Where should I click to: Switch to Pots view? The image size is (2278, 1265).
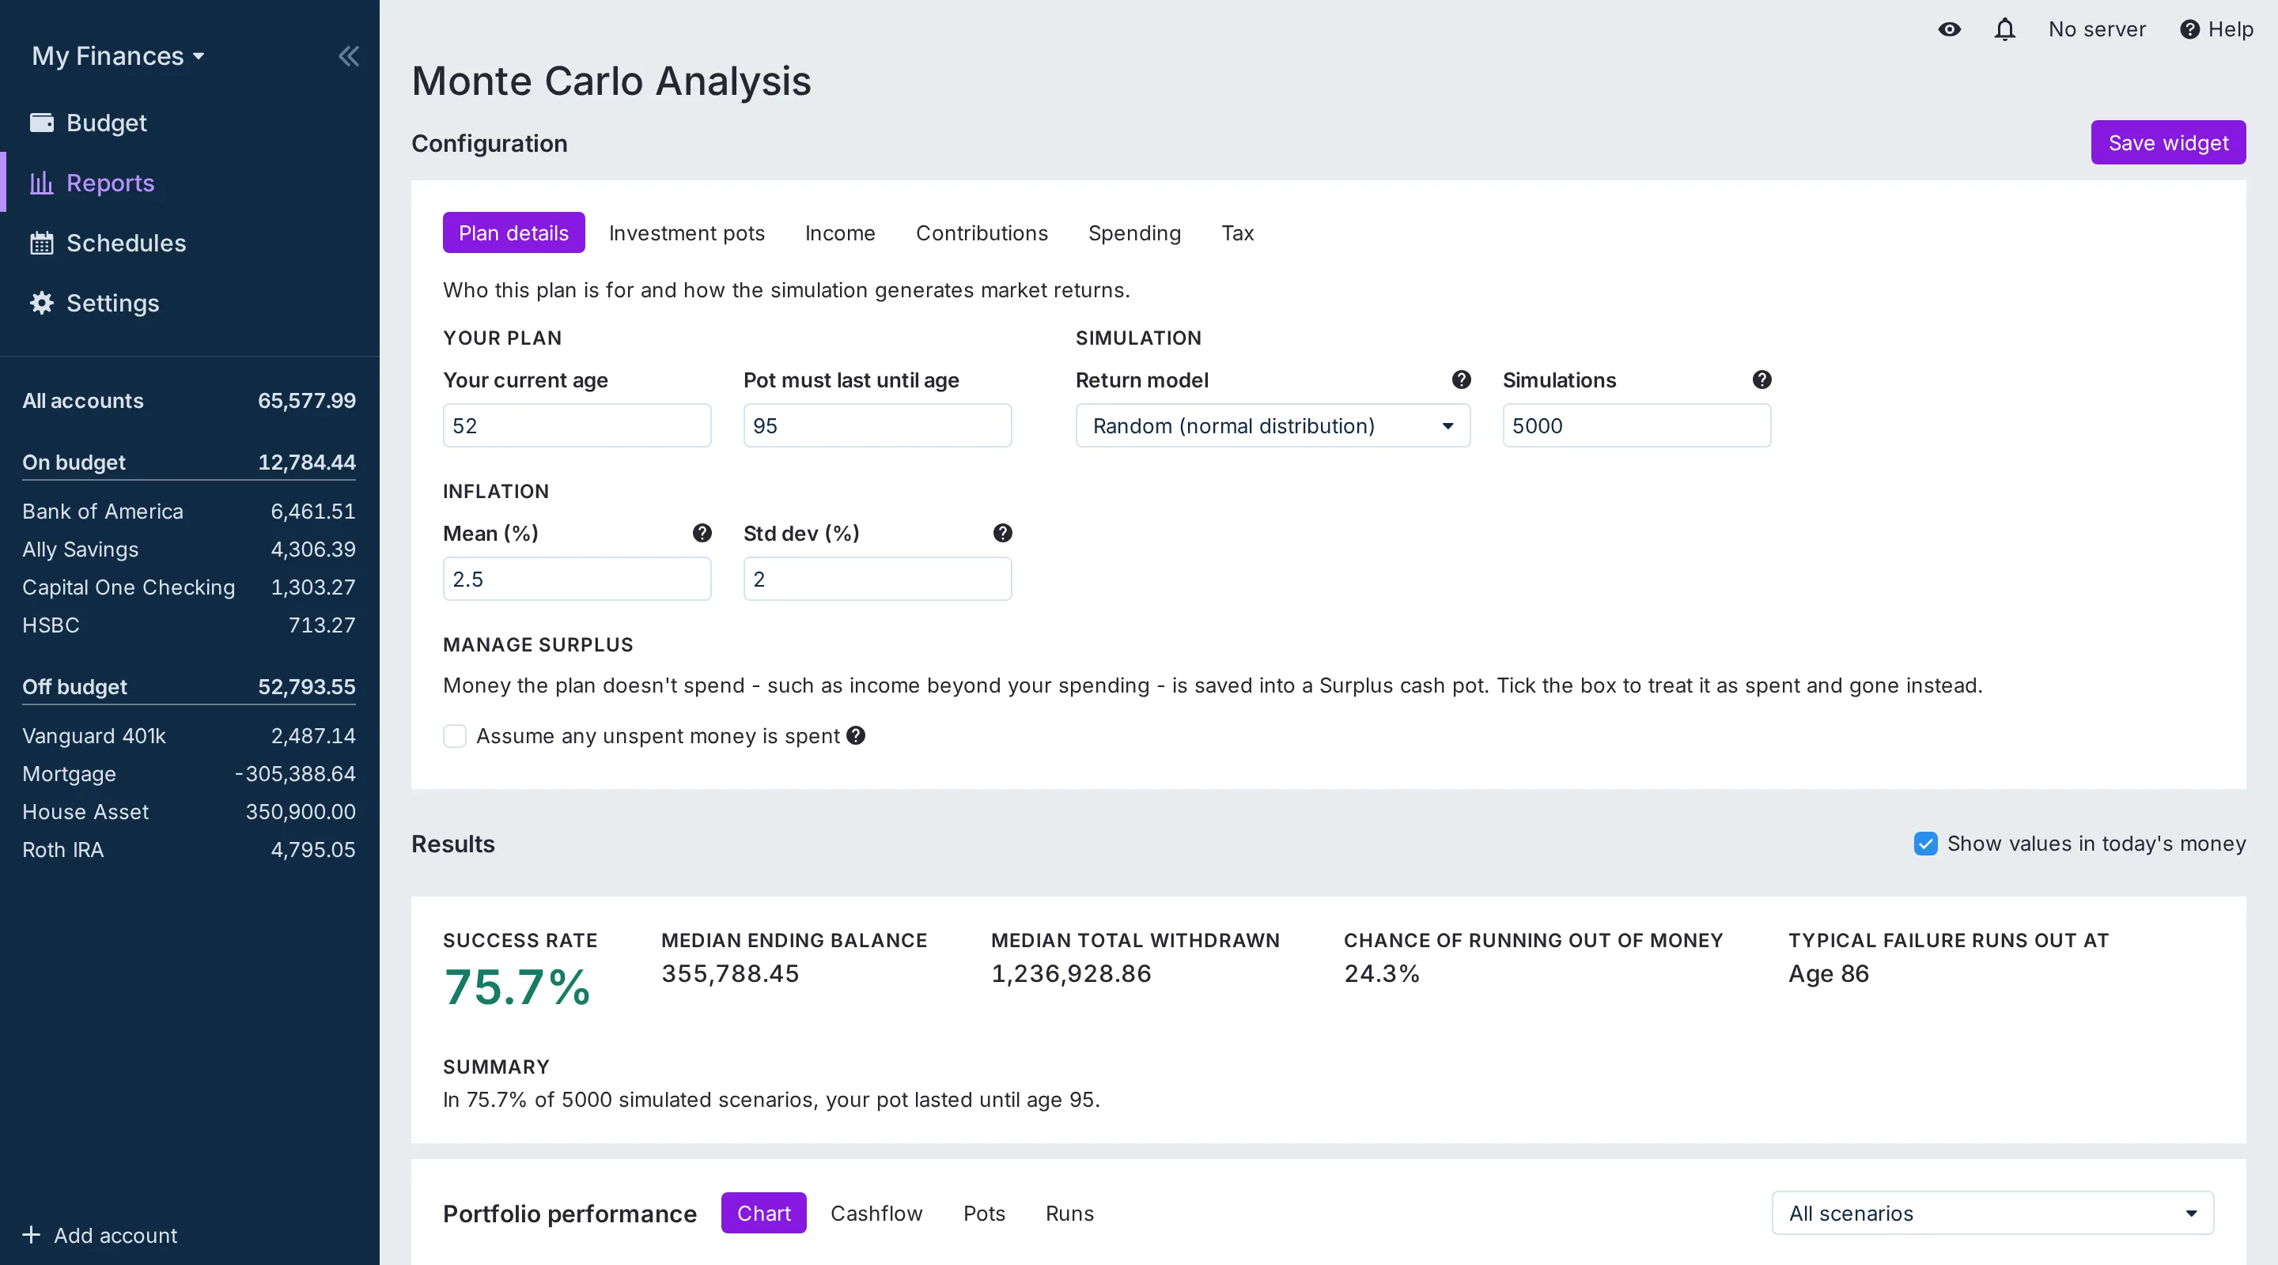pos(983,1213)
